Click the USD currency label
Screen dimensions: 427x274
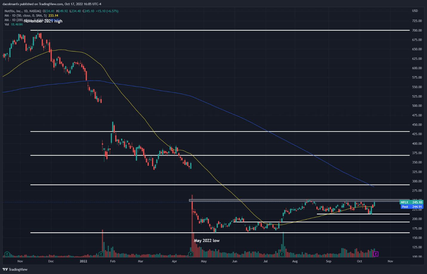coord(415,11)
